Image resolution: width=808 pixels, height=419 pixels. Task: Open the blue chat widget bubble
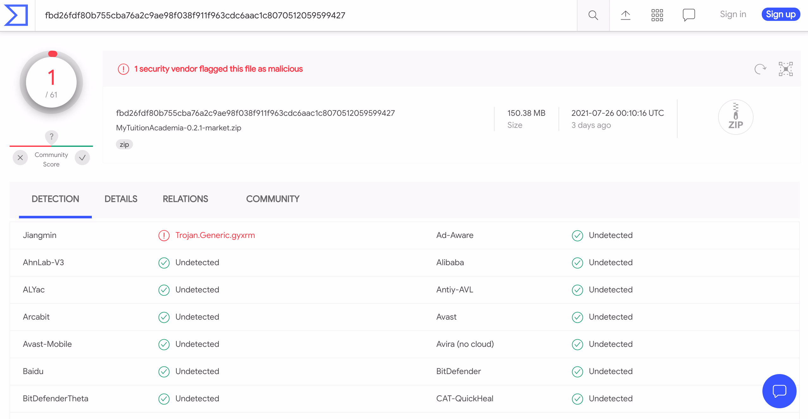coord(779,391)
